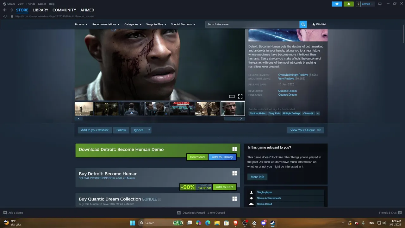
Task: Add Detroit: Become Human to cart
Action: click(224, 187)
